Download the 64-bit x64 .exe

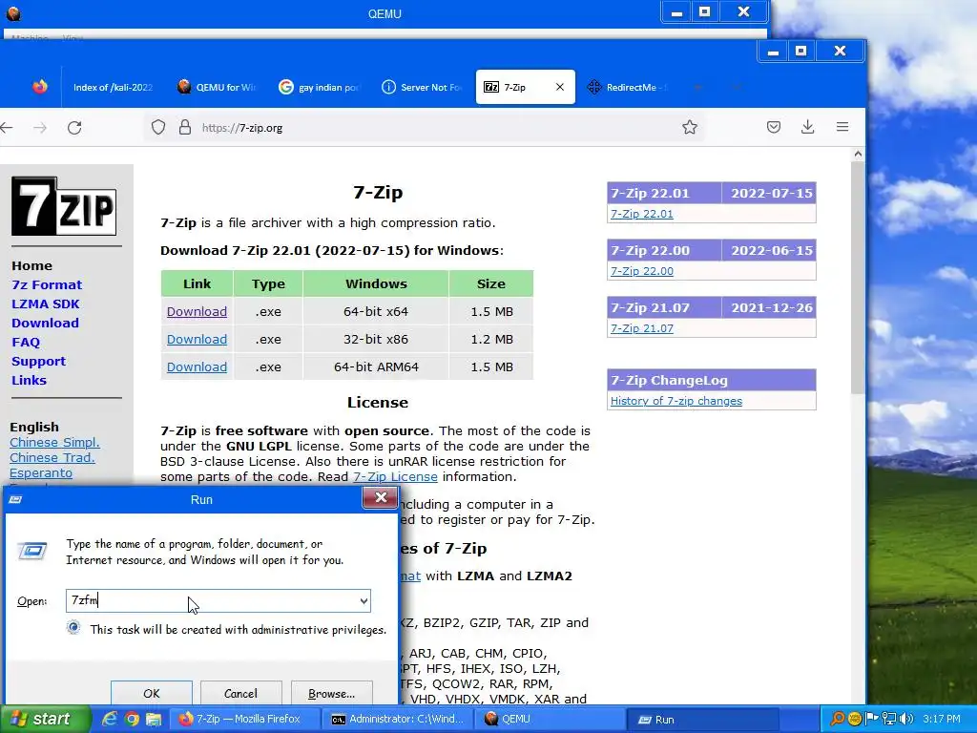tap(197, 312)
